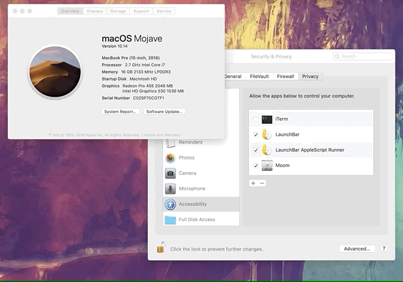Open the Overview tab in About This Mac
This screenshot has width=403, height=282.
pos(70,11)
